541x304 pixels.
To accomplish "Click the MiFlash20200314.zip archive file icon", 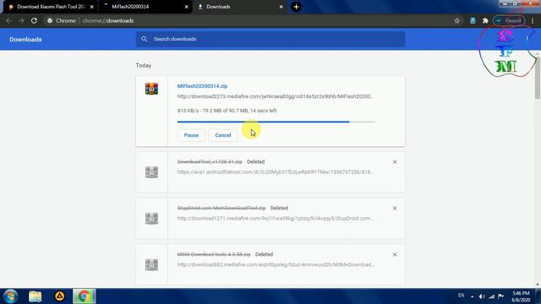I will click(151, 89).
